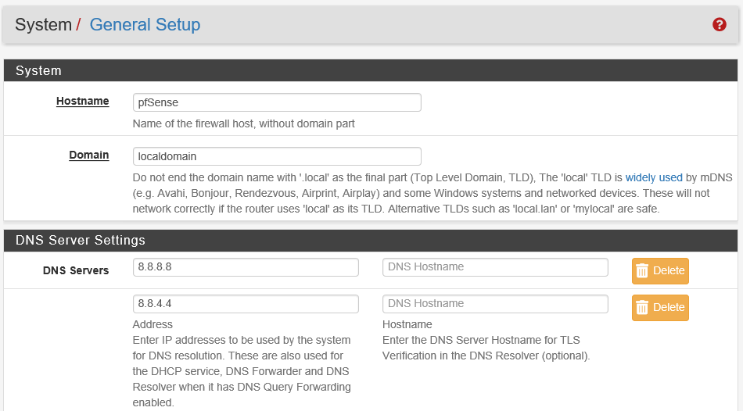This screenshot has height=411, width=743.
Task: Click the 8.8.8.8 DNS address field
Action: pyautogui.click(x=246, y=267)
